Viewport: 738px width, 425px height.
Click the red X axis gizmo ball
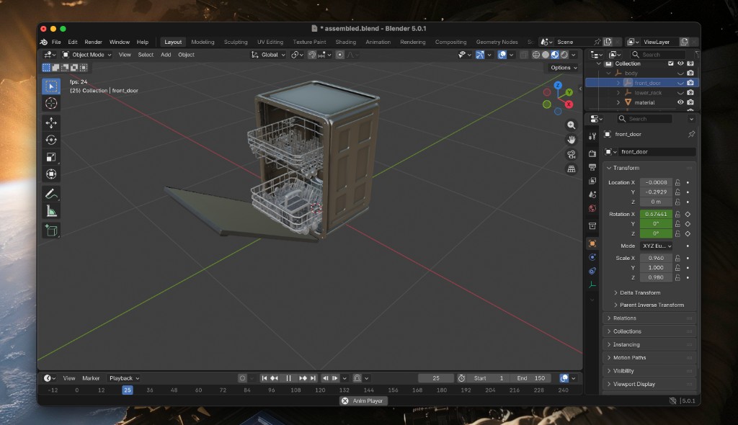click(x=569, y=104)
